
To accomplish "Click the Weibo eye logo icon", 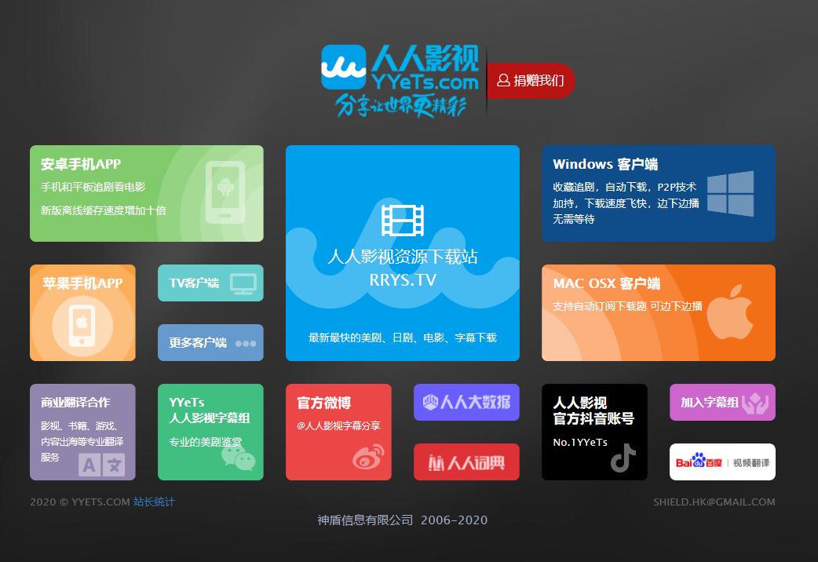I will (x=368, y=457).
